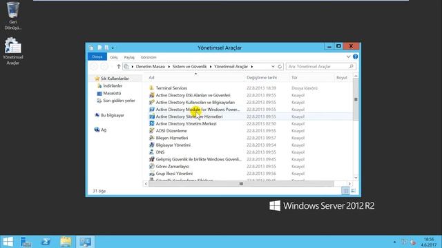Open the Paylaş ribbon tab
Screen dimensions: 442x248
pyautogui.click(x=129, y=57)
